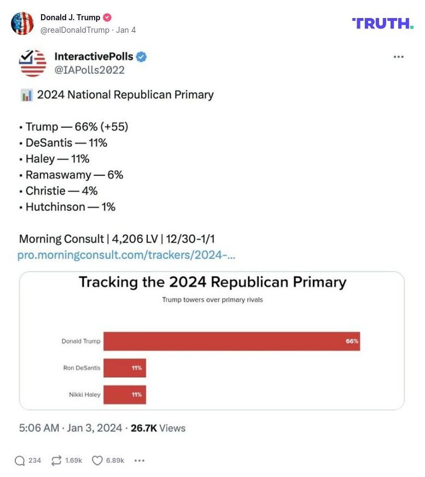Click the reply comment bubble icon

(20, 461)
